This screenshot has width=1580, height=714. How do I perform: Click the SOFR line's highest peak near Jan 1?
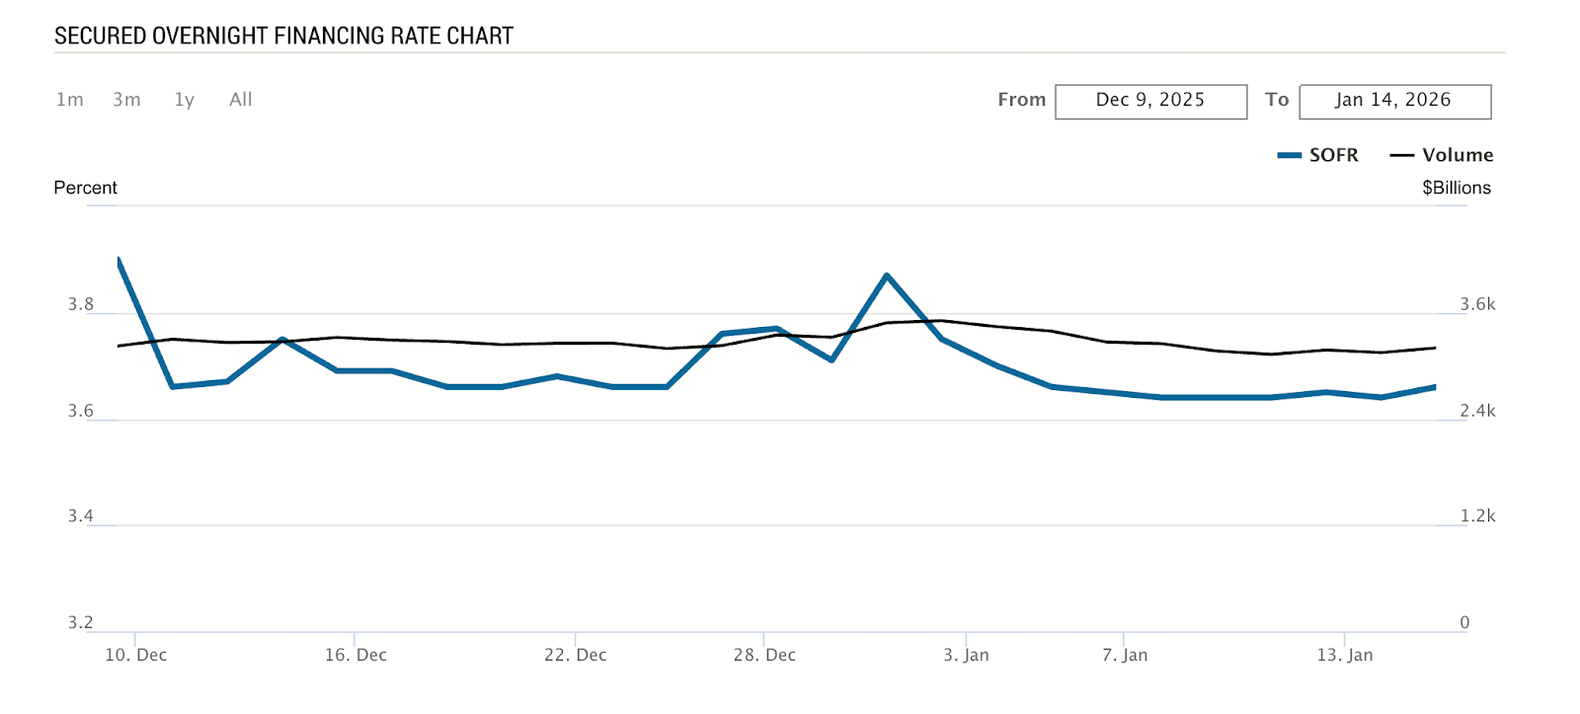[887, 275]
